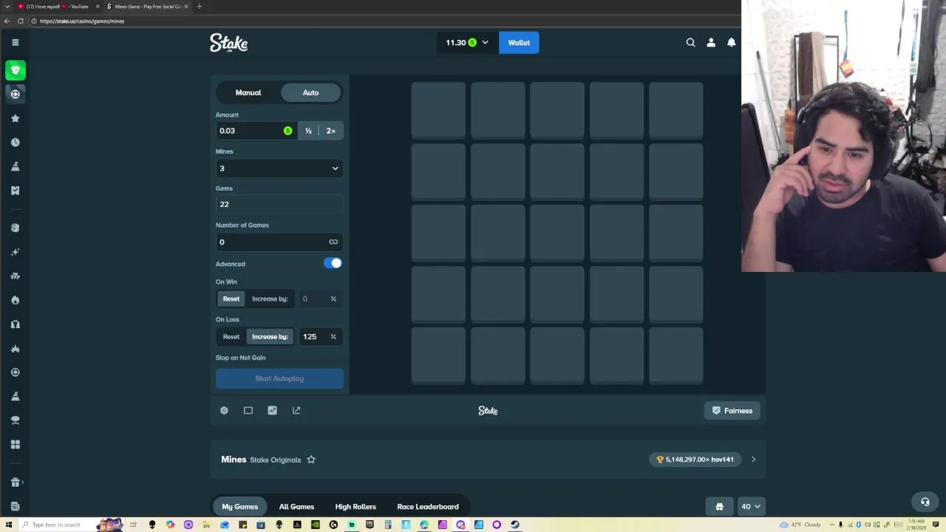The width and height of the screenshot is (946, 532).
Task: Switch to the Mines Game browser tab
Action: pyautogui.click(x=147, y=6)
